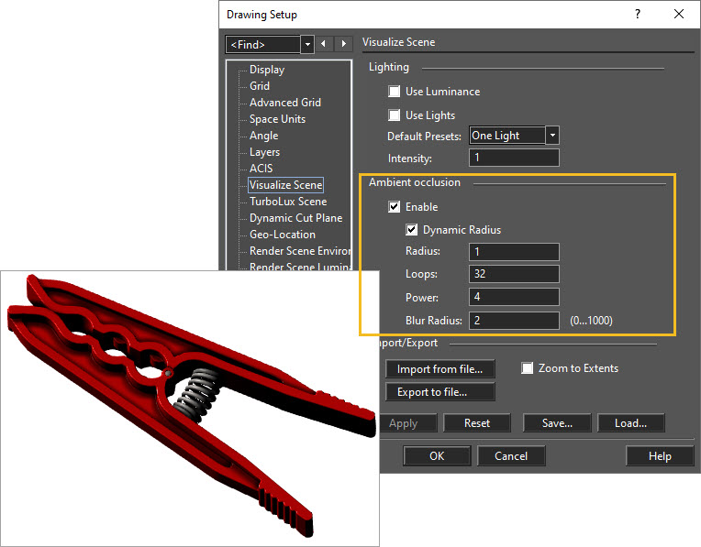Click the Intensity input field
The height and width of the screenshot is (547, 701).
pos(514,158)
